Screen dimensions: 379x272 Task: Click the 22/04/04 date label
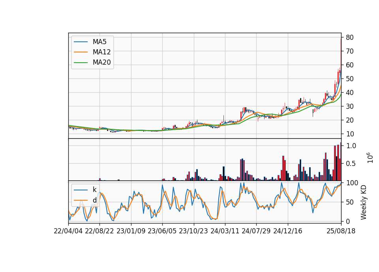68,231
